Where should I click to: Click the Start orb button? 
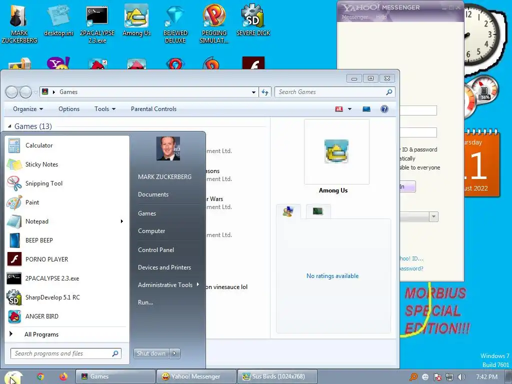(x=13, y=377)
